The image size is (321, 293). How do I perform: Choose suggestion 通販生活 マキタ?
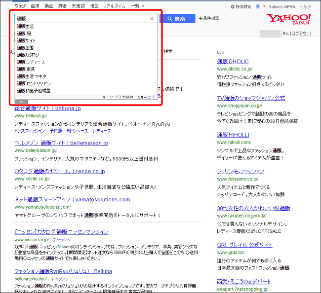[x=86, y=76]
